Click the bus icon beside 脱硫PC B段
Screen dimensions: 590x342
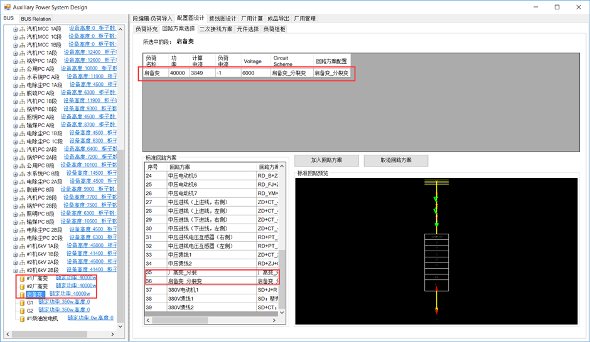(x=22, y=190)
